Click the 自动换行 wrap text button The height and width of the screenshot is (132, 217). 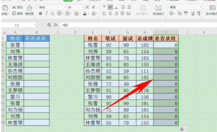(158, 10)
